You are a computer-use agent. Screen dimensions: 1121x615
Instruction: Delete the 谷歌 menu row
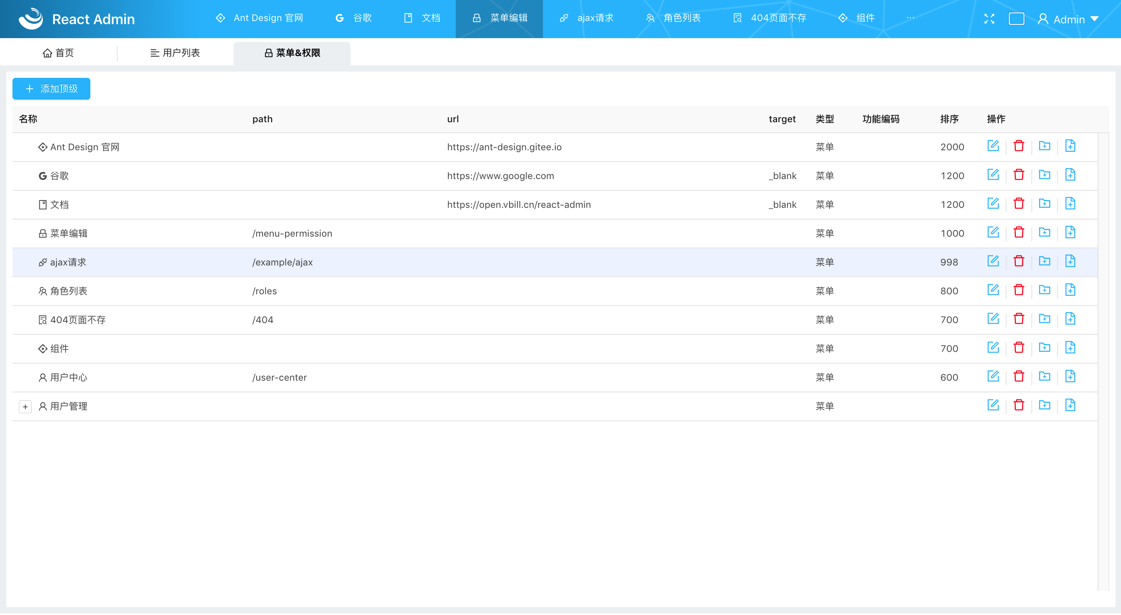coord(1018,174)
